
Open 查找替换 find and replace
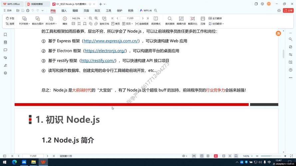170,21
